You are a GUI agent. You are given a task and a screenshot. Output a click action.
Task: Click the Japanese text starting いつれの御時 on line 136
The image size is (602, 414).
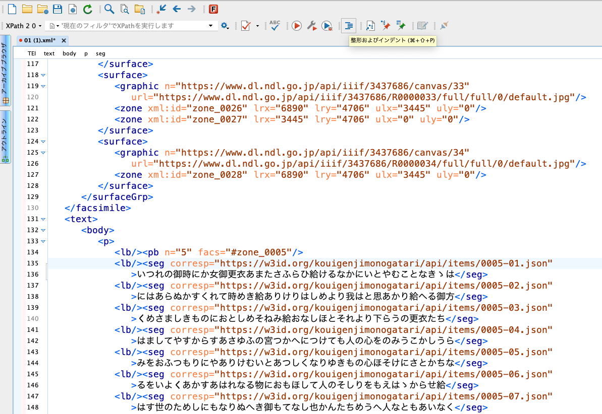click(x=296, y=274)
